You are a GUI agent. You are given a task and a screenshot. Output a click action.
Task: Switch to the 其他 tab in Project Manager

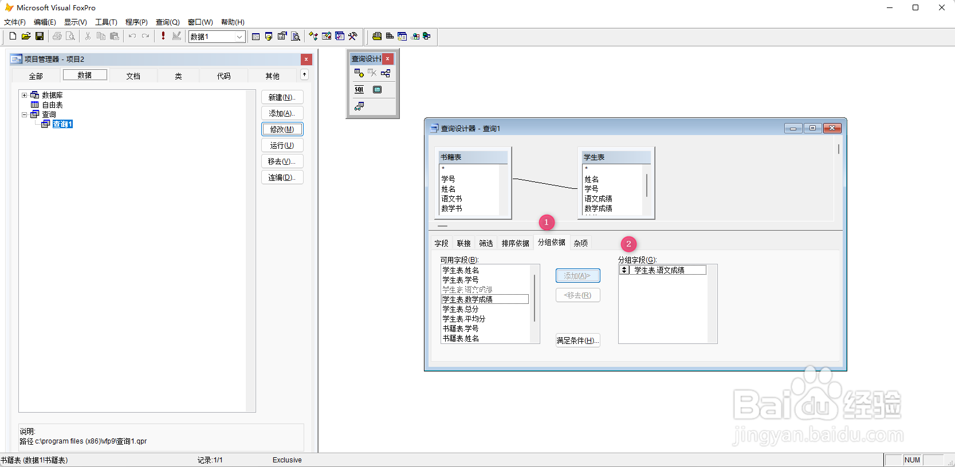(272, 76)
